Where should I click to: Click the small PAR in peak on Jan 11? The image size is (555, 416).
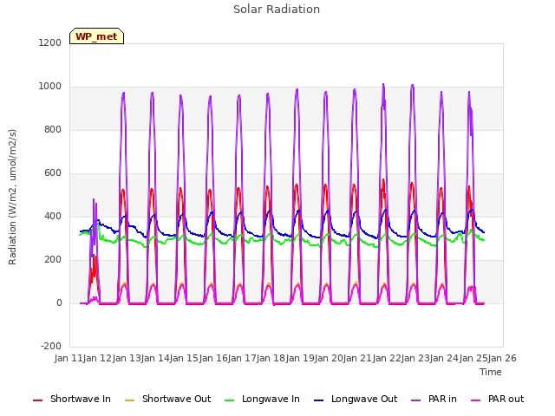pos(94,199)
